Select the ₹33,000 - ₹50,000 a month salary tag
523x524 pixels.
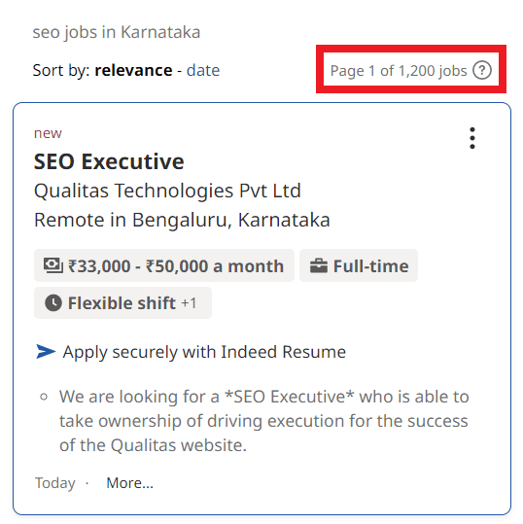(x=164, y=265)
